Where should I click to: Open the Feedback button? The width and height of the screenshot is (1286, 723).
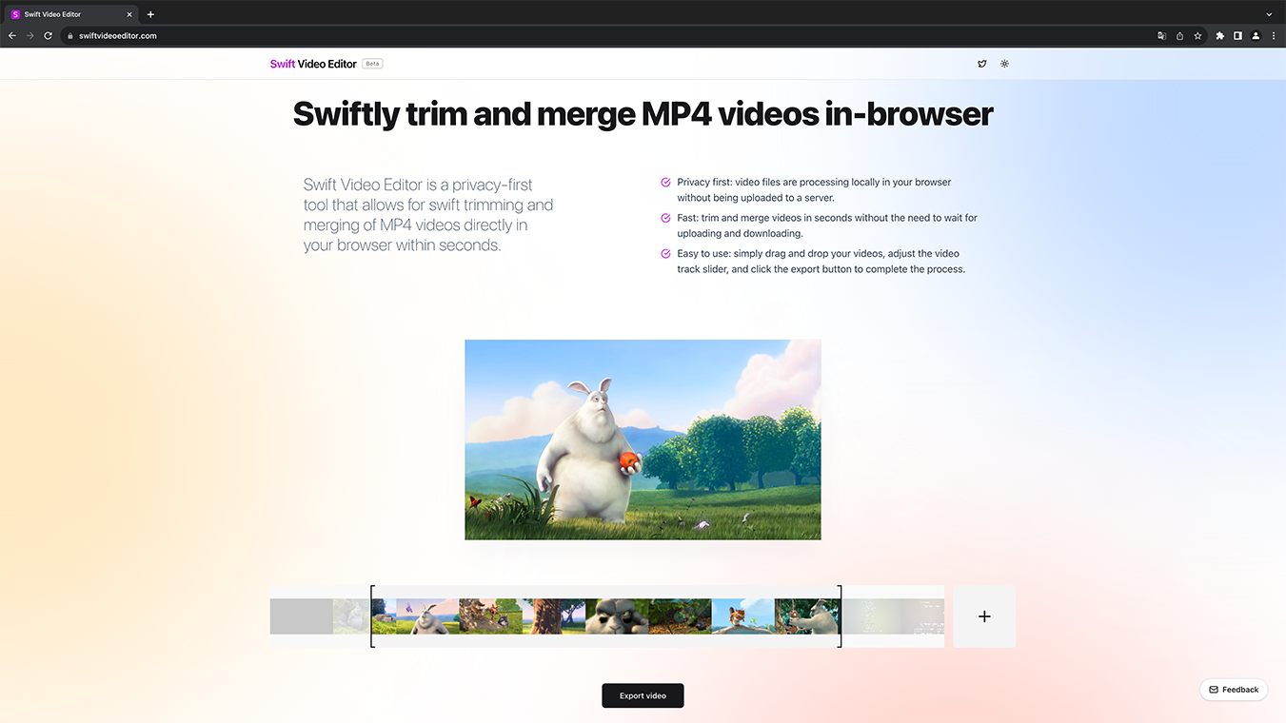tap(1234, 690)
